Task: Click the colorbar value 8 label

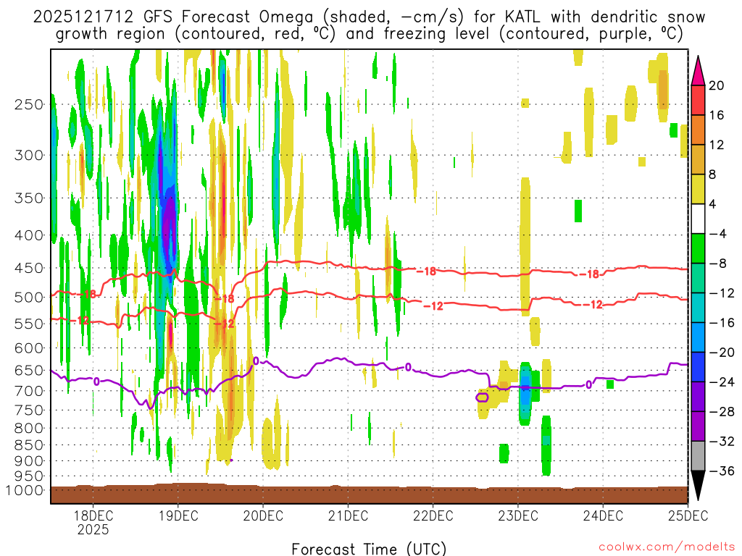Action: [713, 175]
